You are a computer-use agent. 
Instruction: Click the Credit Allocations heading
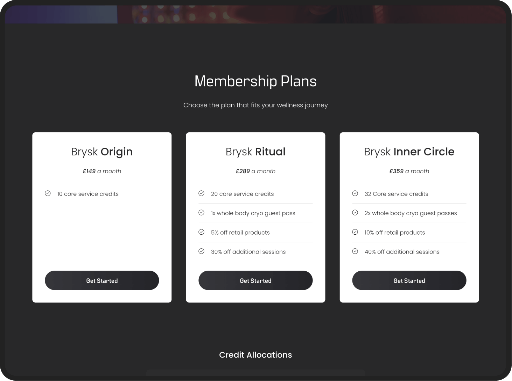(255, 355)
